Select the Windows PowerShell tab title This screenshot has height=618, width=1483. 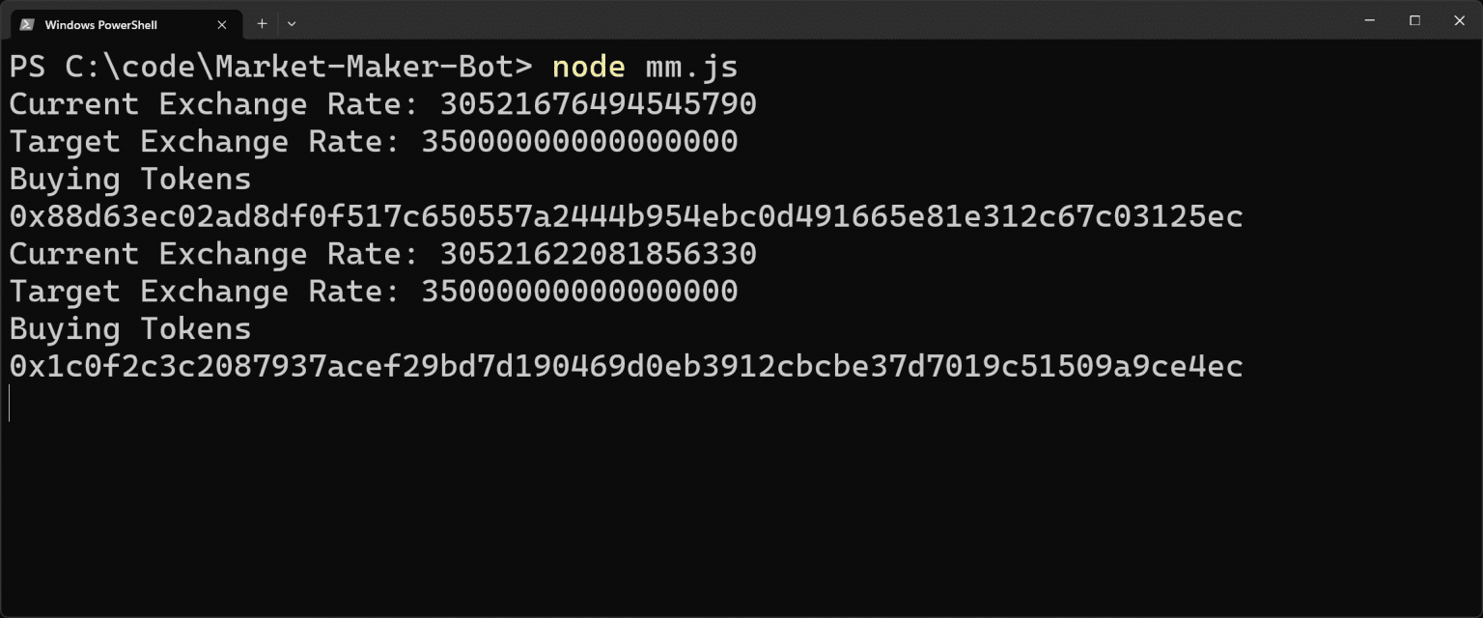[x=100, y=24]
